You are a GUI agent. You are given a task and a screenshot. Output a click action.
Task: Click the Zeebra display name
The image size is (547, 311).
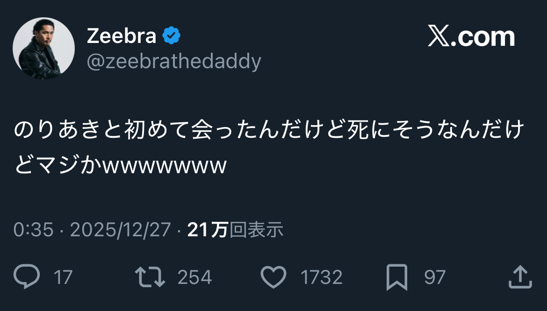pos(122,36)
